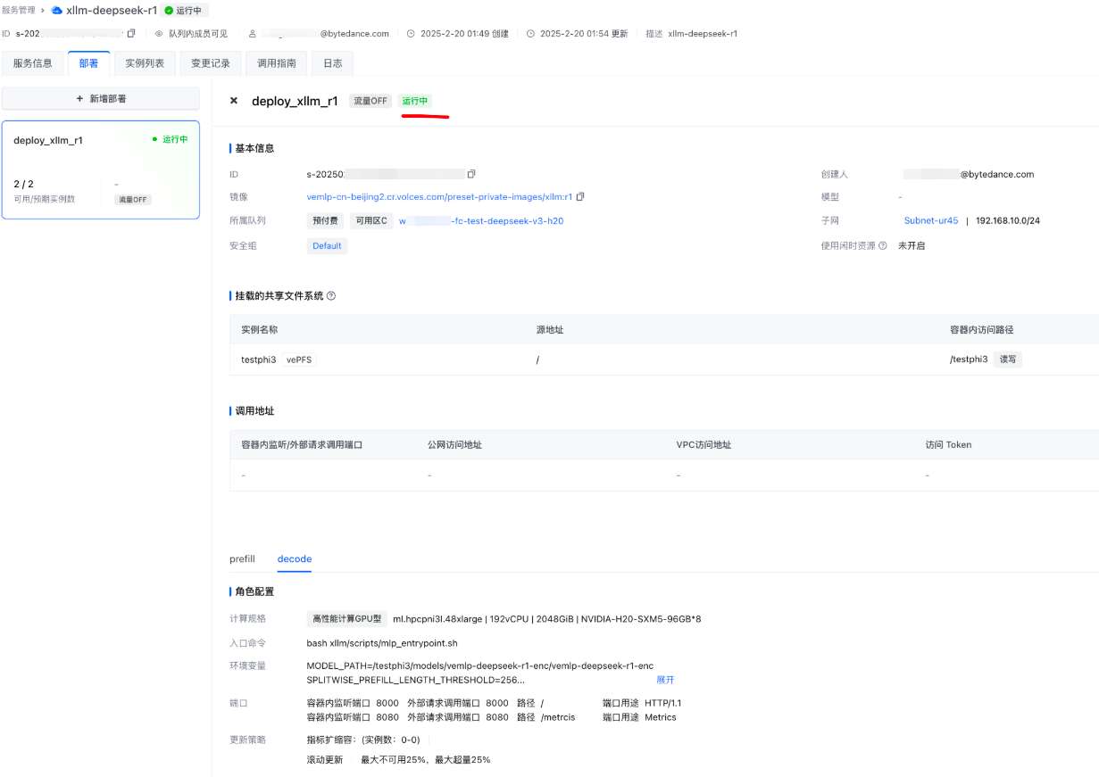This screenshot has width=1099, height=777.
Task: Click the 预付费 tag
Action: click(326, 220)
